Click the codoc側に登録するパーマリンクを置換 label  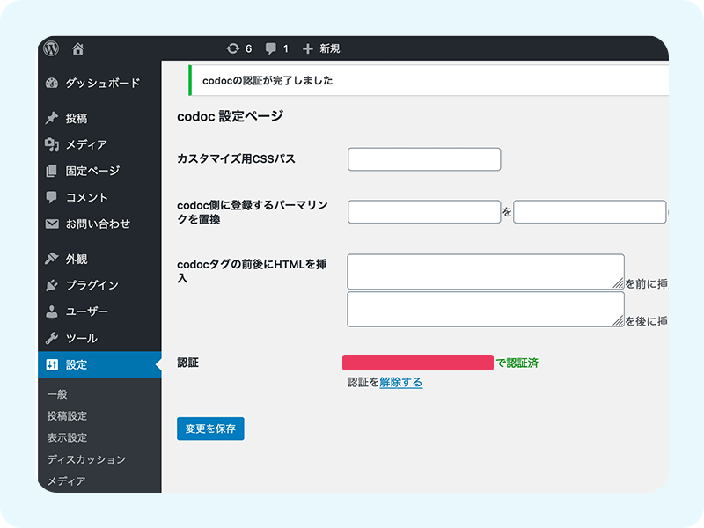(x=253, y=212)
